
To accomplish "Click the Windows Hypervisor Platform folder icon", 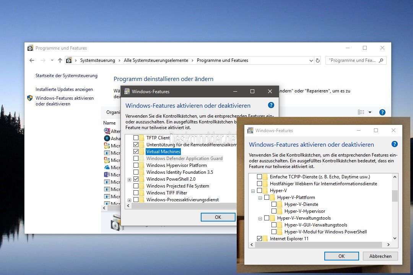I will 142,165.
